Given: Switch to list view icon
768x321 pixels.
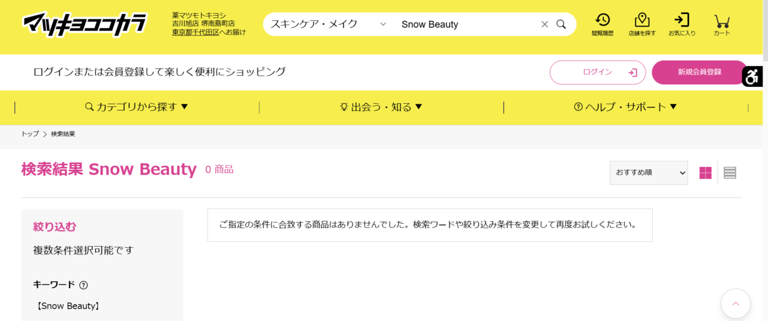Looking at the screenshot, I should [730, 173].
